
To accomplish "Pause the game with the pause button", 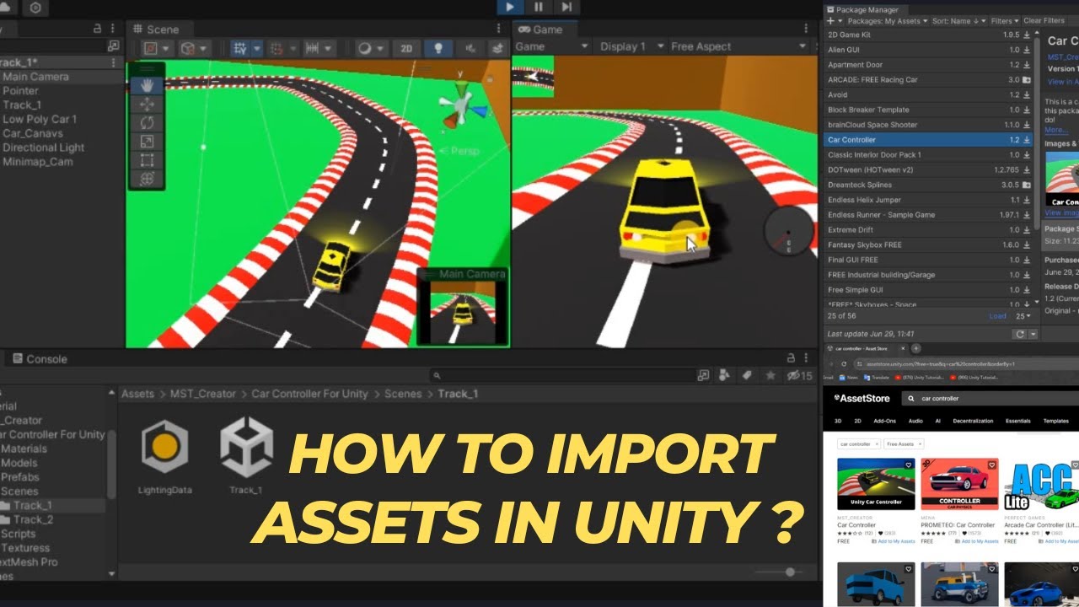I will [538, 7].
